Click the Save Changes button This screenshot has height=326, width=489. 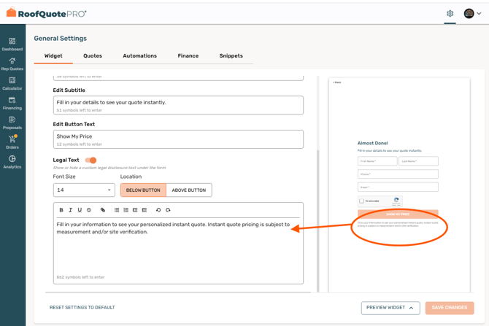click(x=449, y=308)
